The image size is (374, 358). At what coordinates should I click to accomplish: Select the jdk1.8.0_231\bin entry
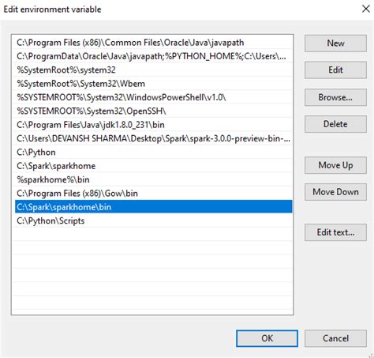[x=153, y=125]
